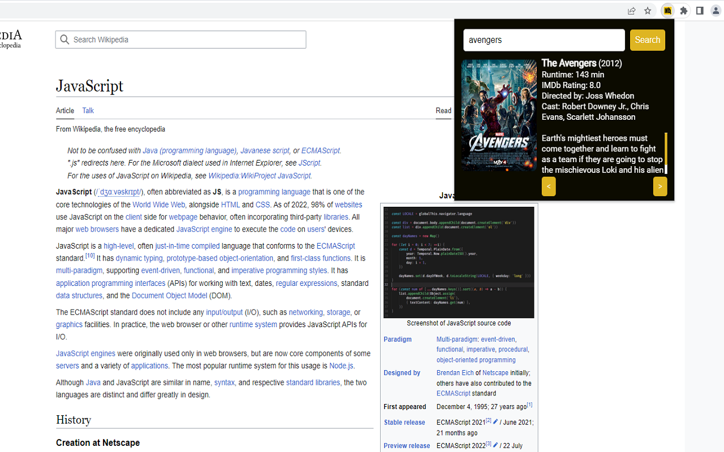
Task: Follow the World Wide Web link
Action: point(159,205)
